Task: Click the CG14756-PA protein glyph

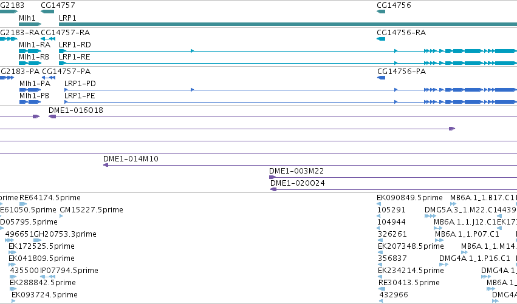Action: click(x=381, y=78)
